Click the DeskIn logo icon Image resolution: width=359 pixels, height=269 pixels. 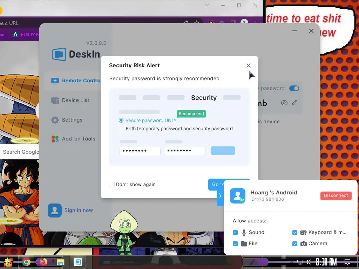click(x=59, y=54)
